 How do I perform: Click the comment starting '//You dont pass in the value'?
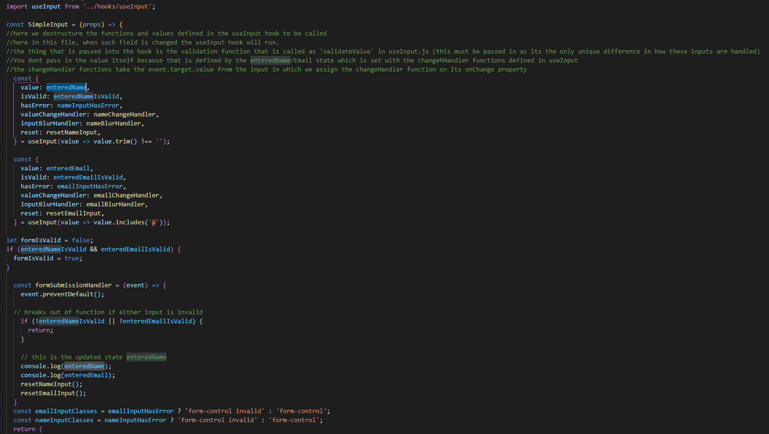click(x=292, y=61)
